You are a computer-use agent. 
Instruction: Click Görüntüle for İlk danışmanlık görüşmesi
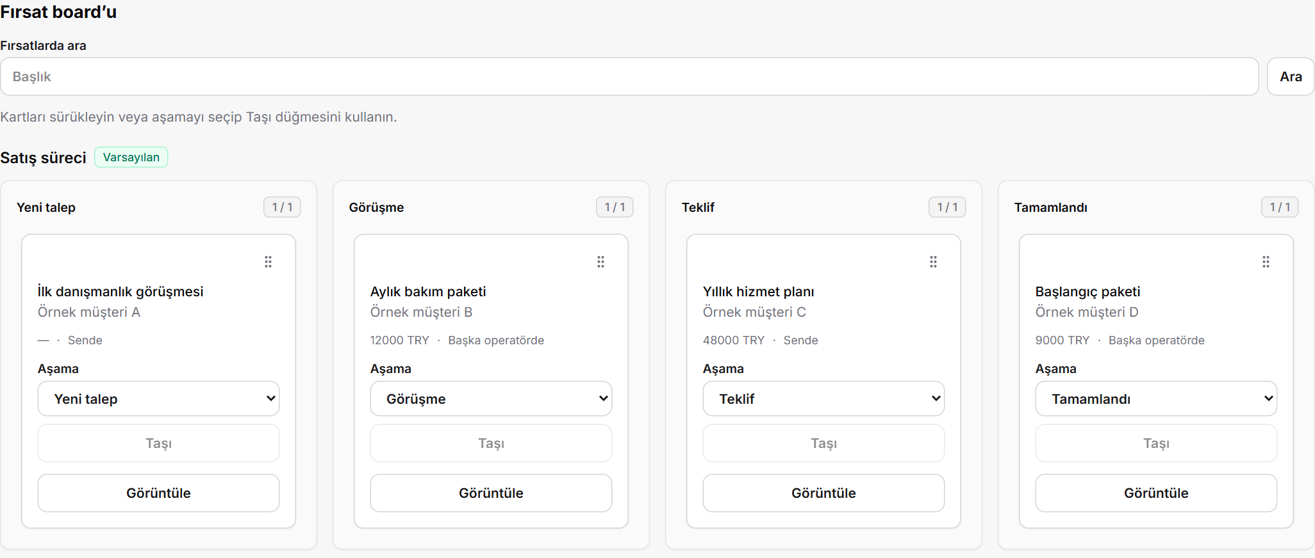coord(158,493)
